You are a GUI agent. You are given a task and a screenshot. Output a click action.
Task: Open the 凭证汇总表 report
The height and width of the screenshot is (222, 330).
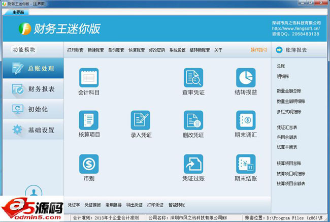click(287, 128)
